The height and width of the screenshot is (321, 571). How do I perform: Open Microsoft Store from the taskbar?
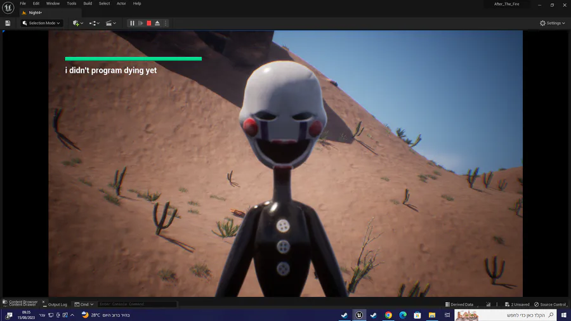tap(417, 315)
